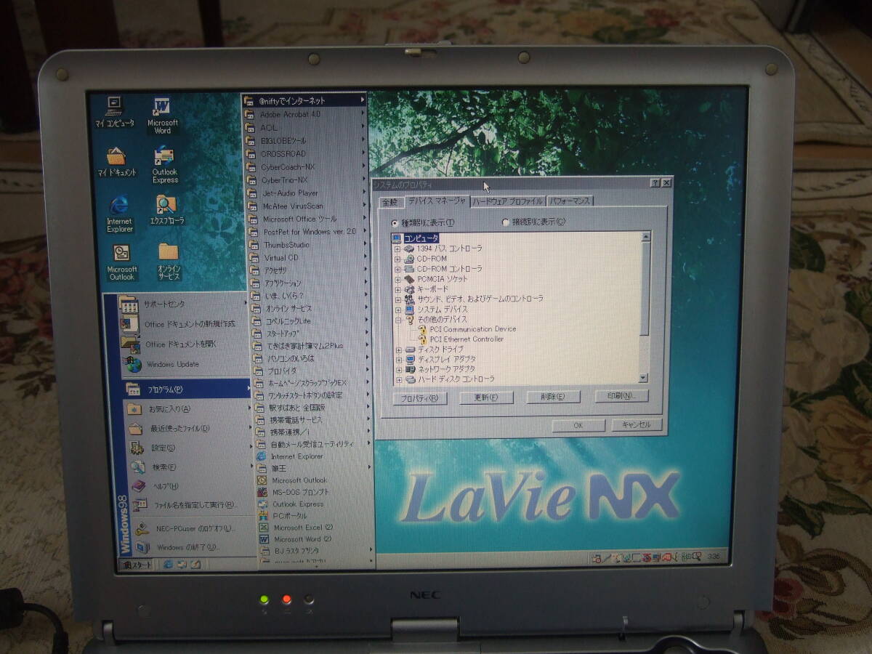Select the PCI Communication Device warning icon

pyautogui.click(x=422, y=329)
